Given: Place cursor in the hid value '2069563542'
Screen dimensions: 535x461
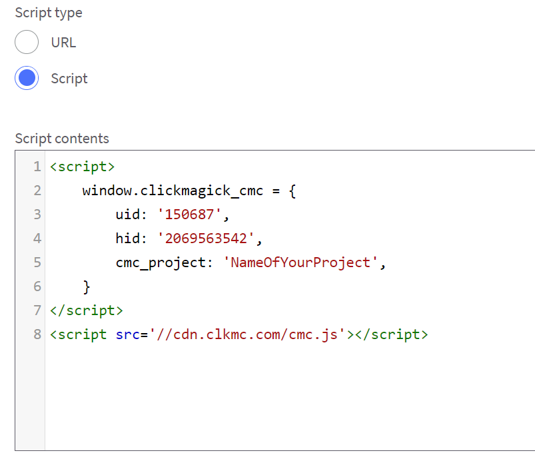Looking at the screenshot, I should point(205,238).
